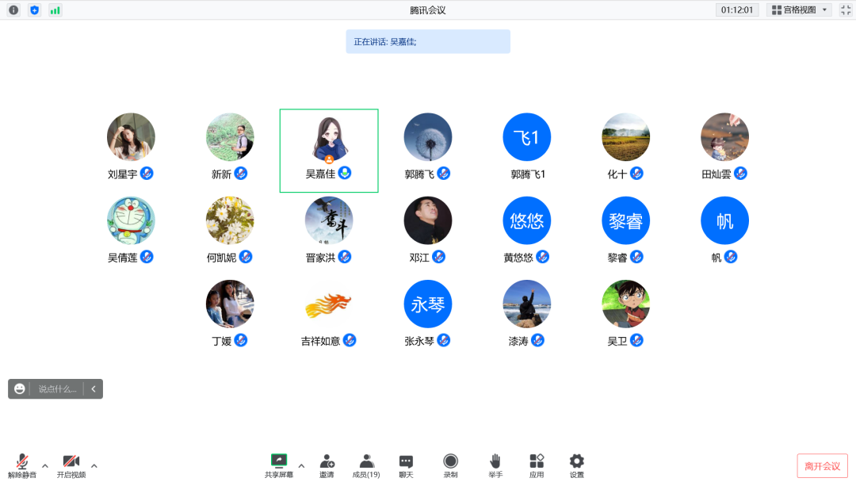This screenshot has width=856, height=482.
Task: Open the Invite (邀请) icon
Action: coord(327,464)
